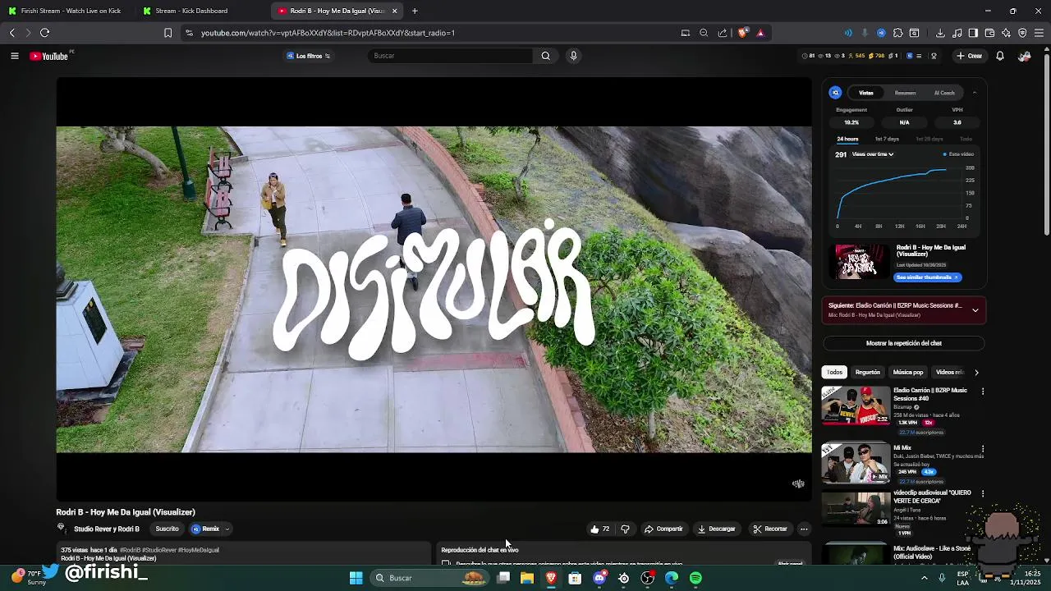1051x591 pixels.
Task: Select the Reguetón category chip
Action: point(867,373)
